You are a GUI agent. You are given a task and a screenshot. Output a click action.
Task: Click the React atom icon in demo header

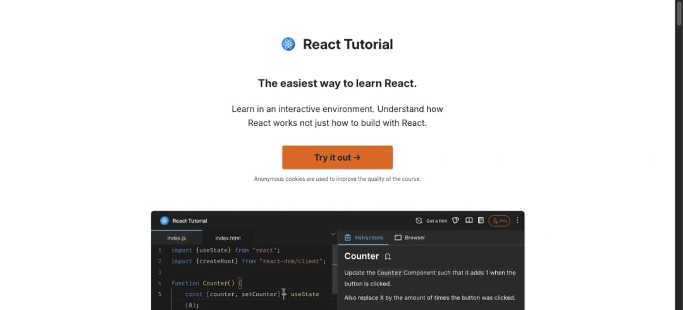click(164, 221)
